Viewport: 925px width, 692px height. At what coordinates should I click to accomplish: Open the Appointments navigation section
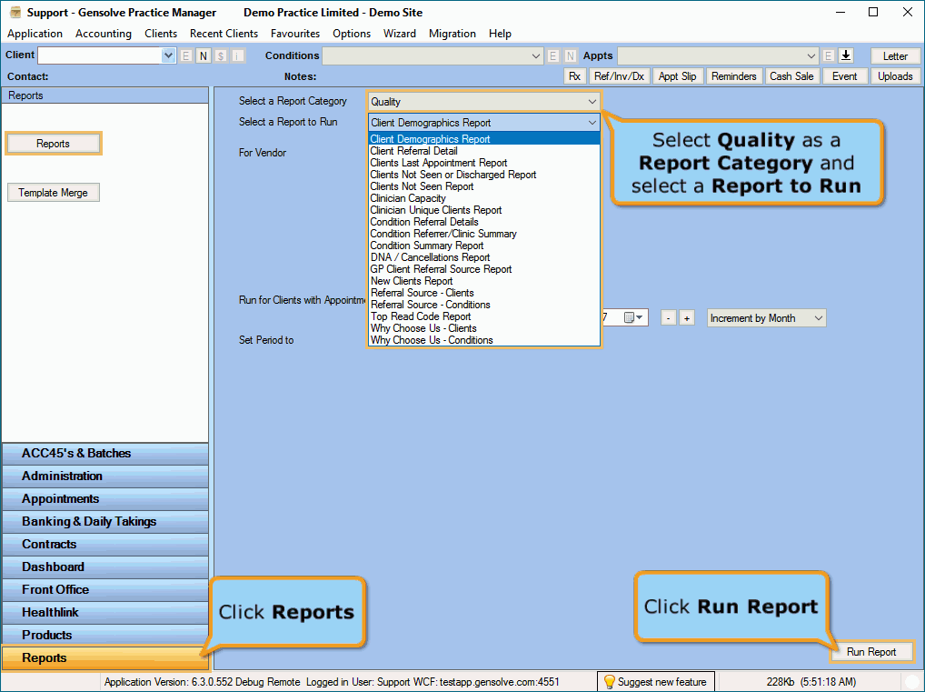(105, 499)
